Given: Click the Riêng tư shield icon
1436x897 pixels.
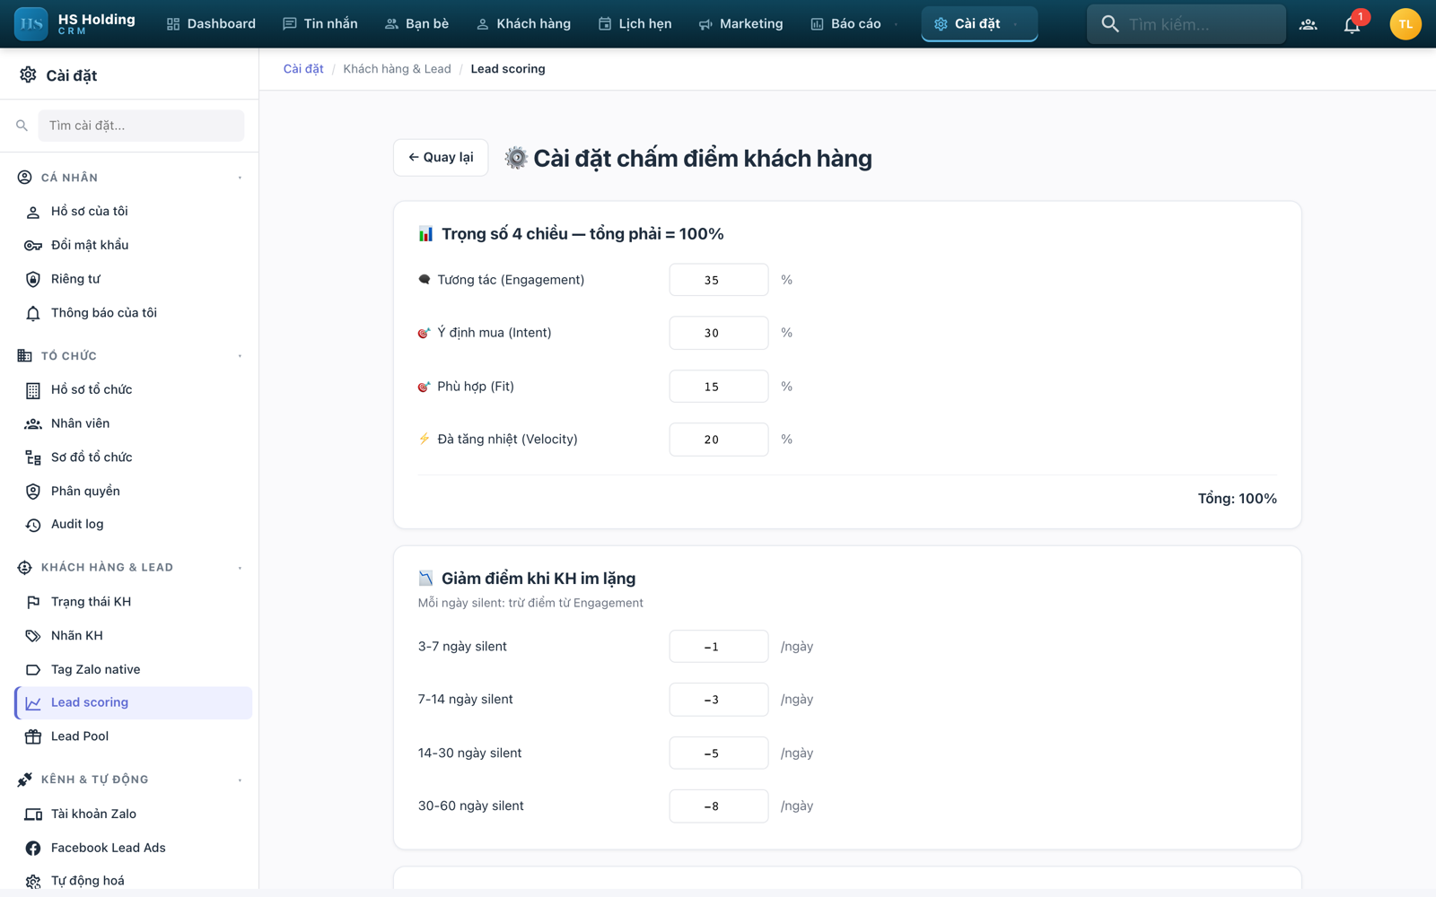Looking at the screenshot, I should [33, 280].
